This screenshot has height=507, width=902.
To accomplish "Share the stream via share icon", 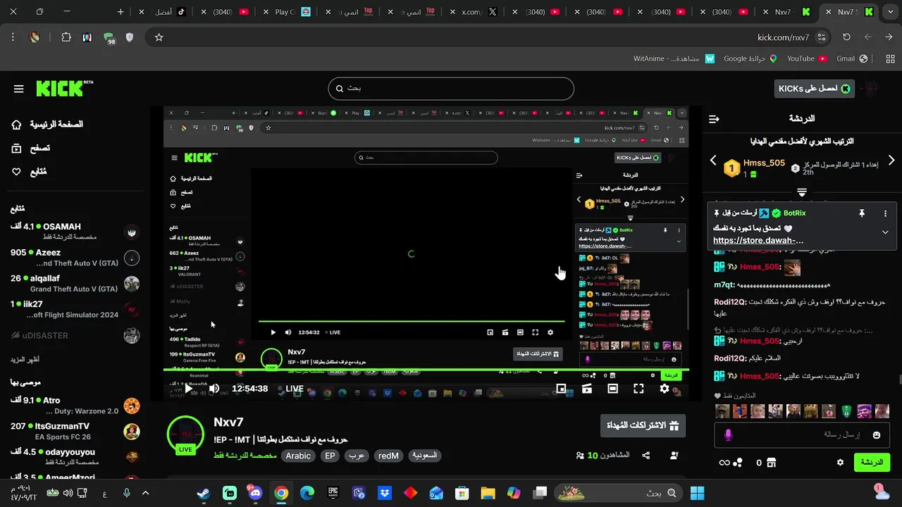I will pyautogui.click(x=646, y=456).
